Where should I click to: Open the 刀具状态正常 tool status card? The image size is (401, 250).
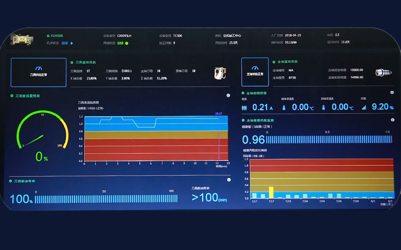coord(38,72)
